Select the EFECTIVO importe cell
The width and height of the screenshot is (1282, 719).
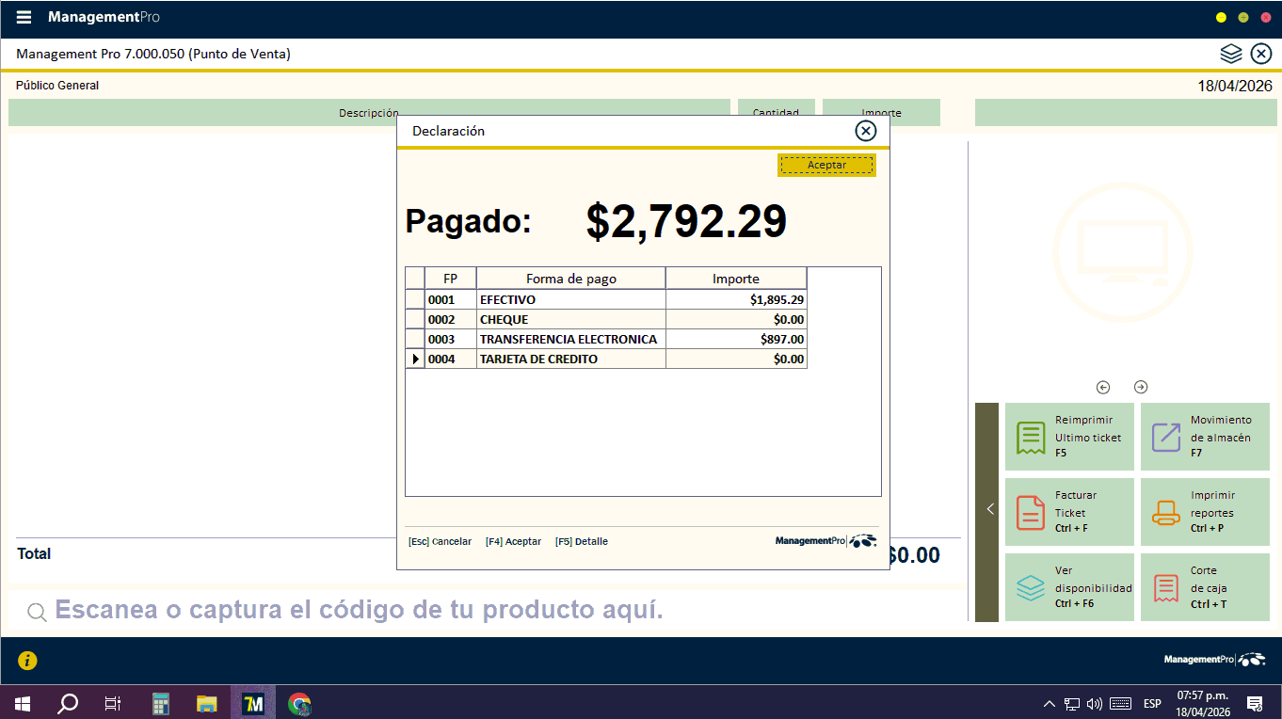735,300
